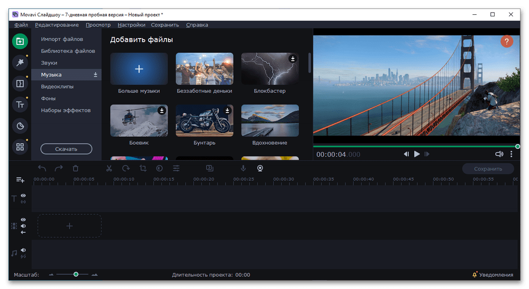
Task: Open the Настройки menu
Action: [131, 25]
